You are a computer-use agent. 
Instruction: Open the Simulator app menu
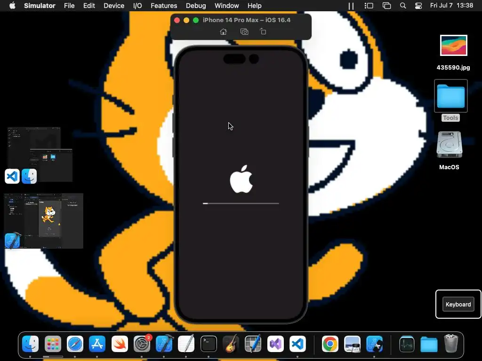(40, 6)
